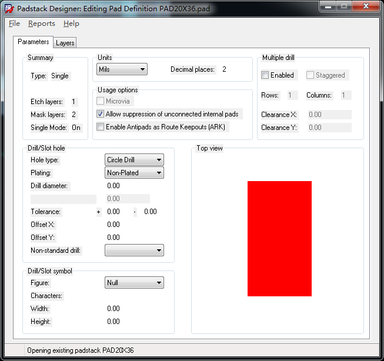Click the Columns value field

point(346,95)
